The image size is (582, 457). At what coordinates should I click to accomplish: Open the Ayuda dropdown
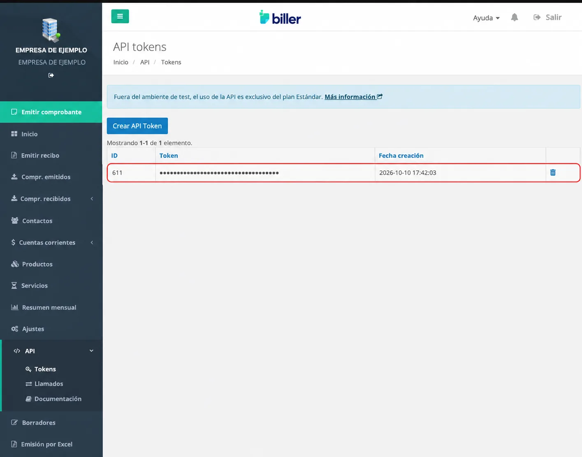(x=486, y=18)
